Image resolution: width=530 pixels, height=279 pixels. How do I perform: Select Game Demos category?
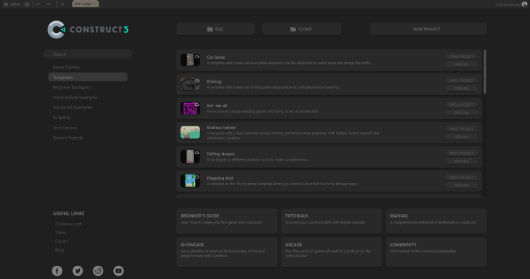click(66, 67)
